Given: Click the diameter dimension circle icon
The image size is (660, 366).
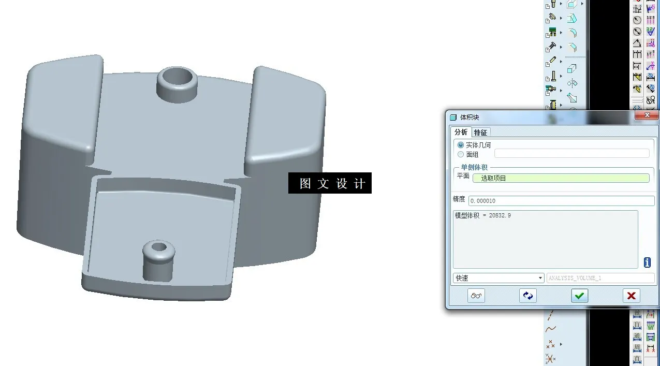Looking at the screenshot, I should pyautogui.click(x=637, y=32).
